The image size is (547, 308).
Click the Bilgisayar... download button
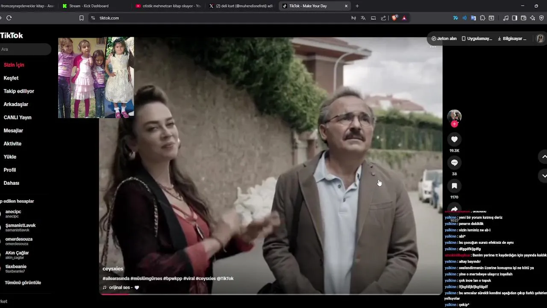512,38
